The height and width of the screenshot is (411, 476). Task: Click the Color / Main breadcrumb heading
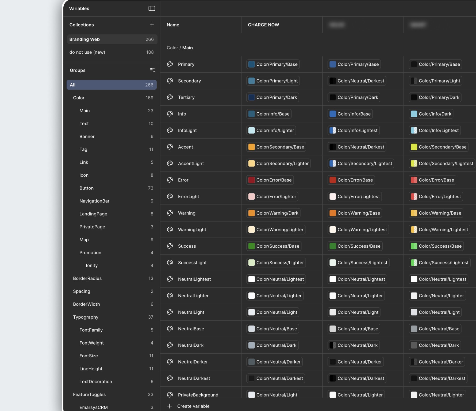180,48
